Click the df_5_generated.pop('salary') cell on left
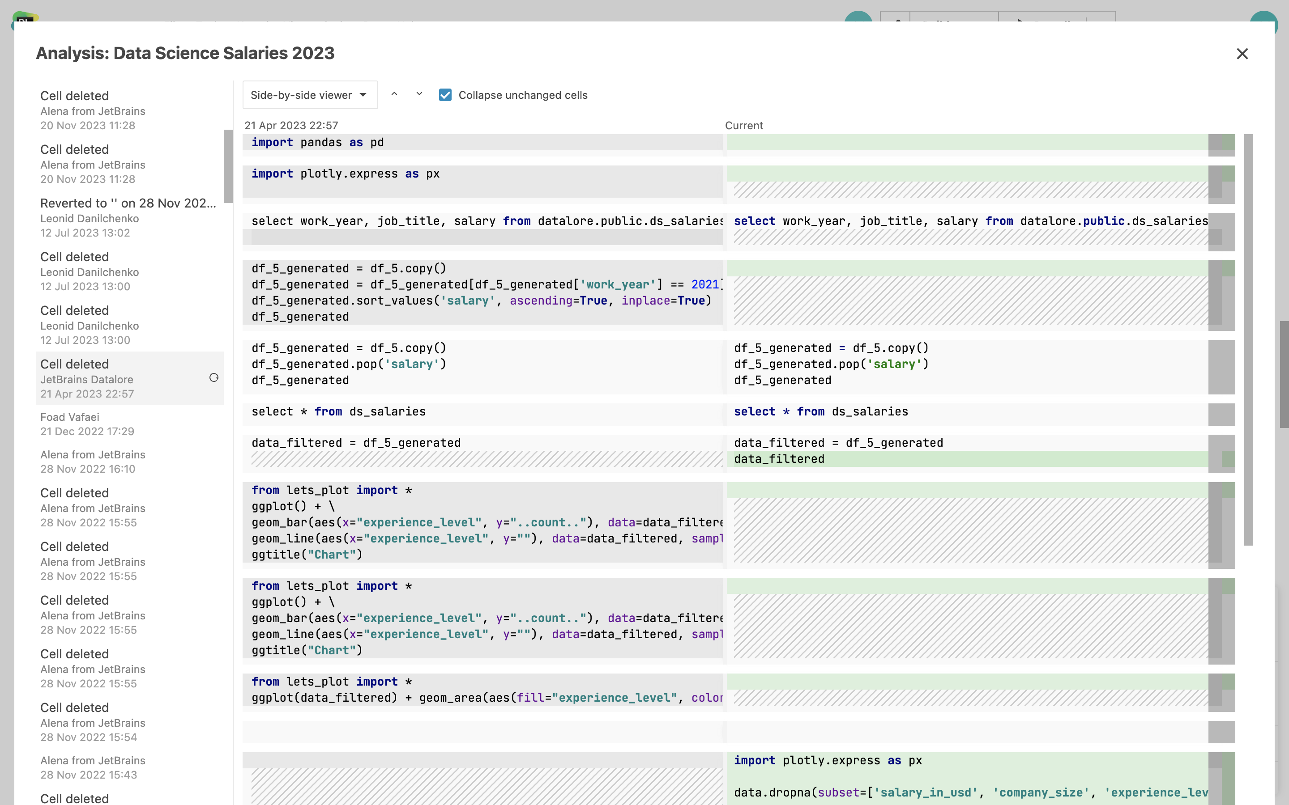 tap(348, 364)
